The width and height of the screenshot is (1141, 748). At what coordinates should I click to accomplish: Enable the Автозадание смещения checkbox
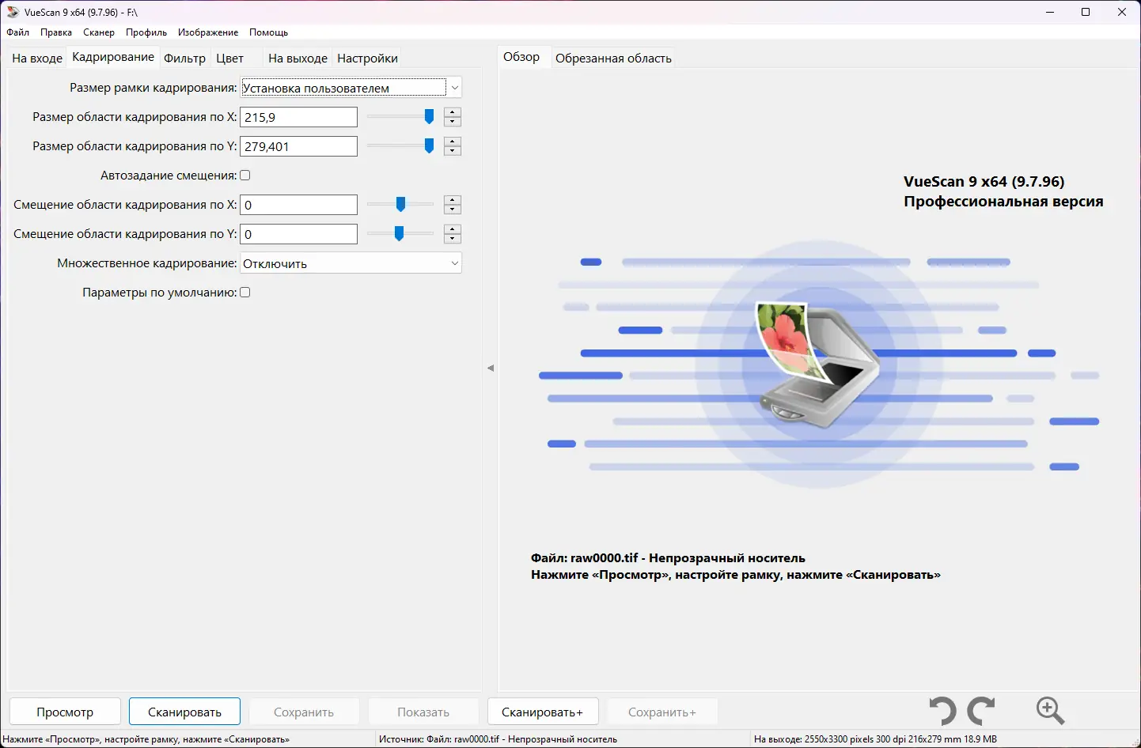(x=245, y=176)
